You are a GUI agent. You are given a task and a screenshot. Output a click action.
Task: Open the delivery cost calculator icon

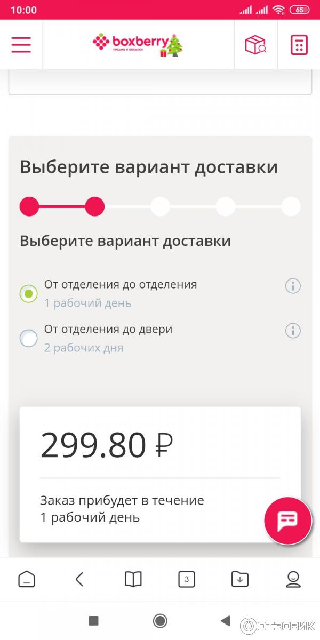point(299,45)
